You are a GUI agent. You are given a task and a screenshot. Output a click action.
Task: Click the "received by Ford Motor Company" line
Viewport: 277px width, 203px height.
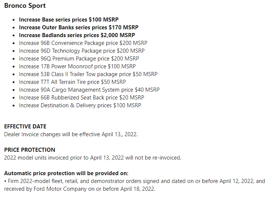80,189
